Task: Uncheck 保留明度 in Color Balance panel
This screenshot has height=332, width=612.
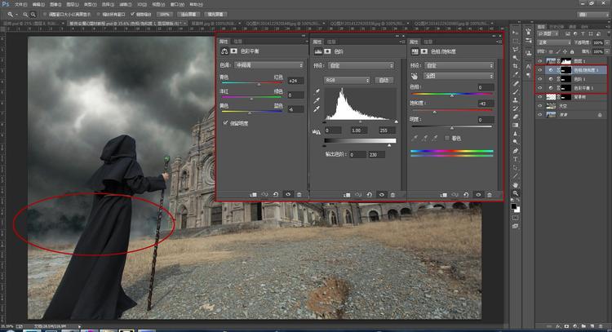Action: click(x=225, y=123)
